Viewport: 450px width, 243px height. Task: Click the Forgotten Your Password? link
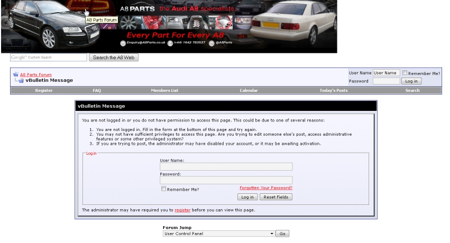click(266, 188)
